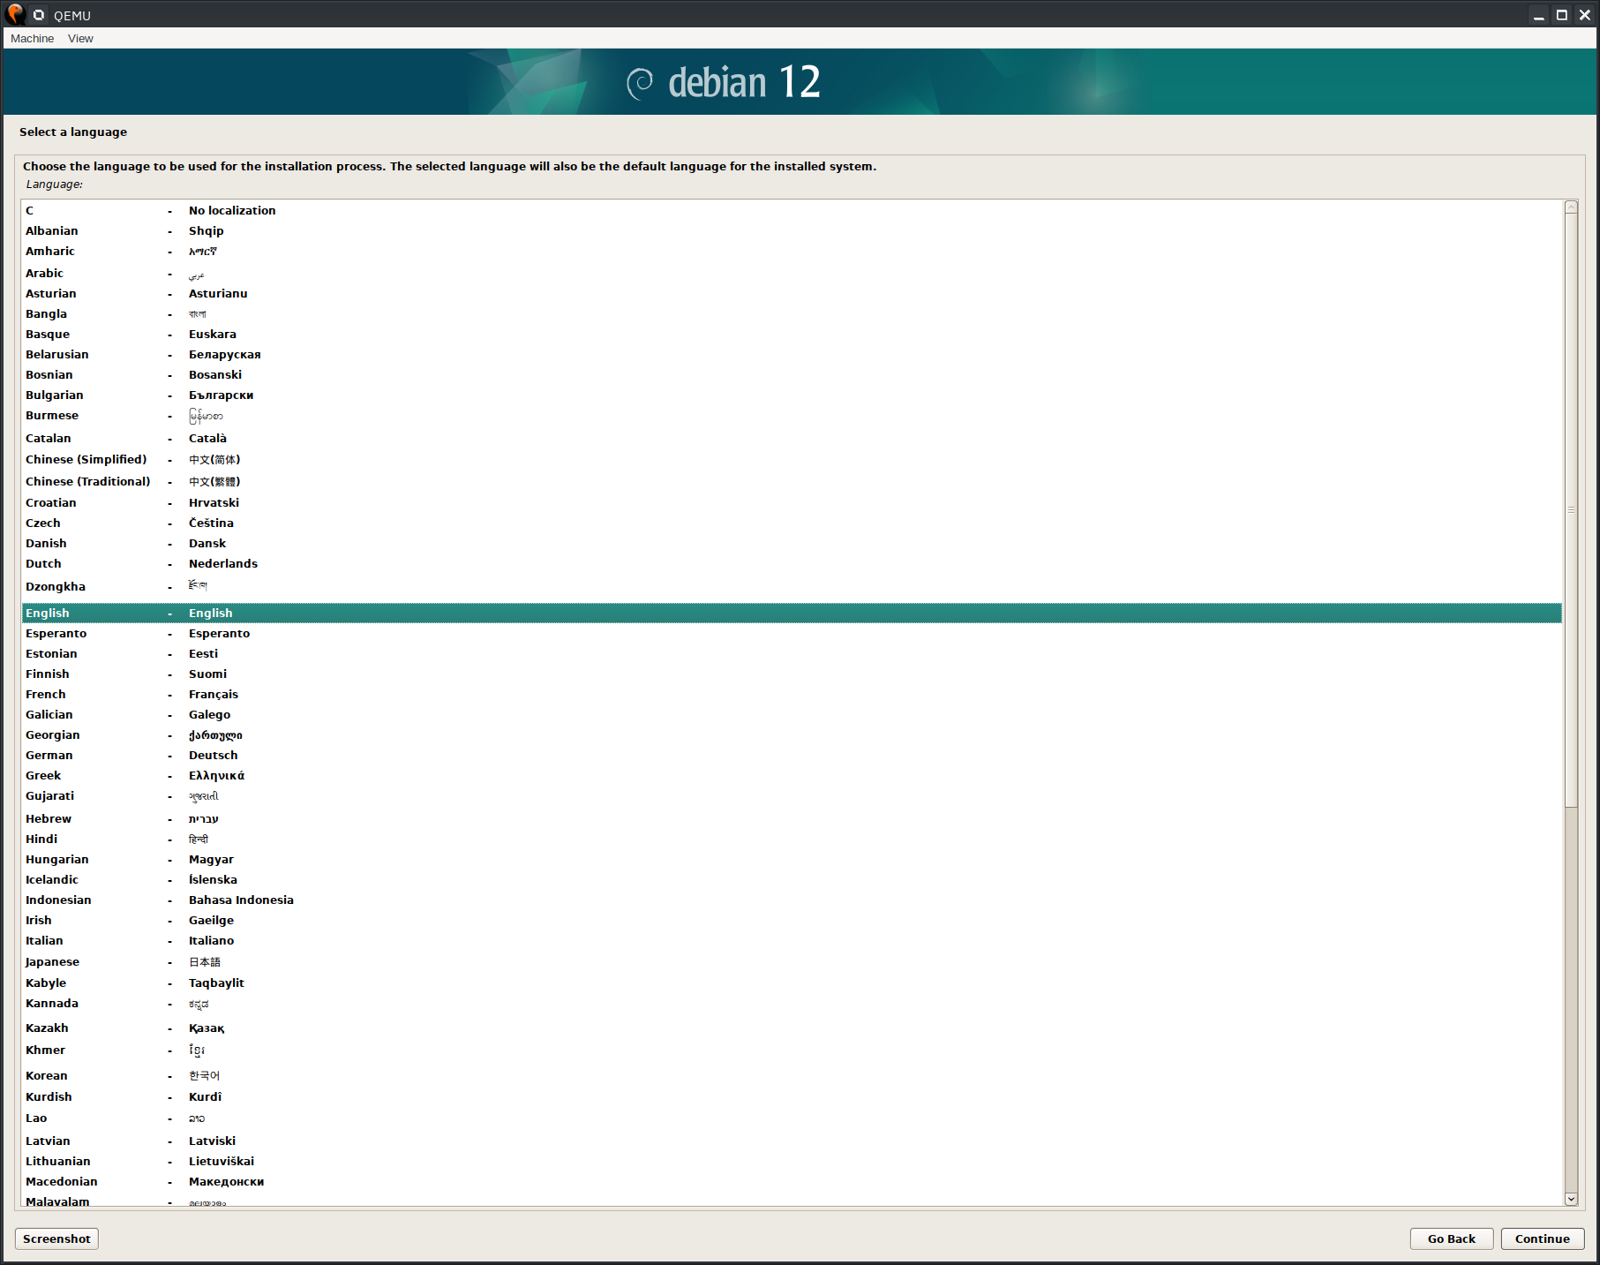This screenshot has height=1265, width=1600.
Task: Select Danish language
Action: coord(792,543)
